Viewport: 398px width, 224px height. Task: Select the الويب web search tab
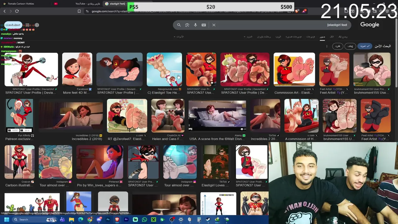coord(278,37)
